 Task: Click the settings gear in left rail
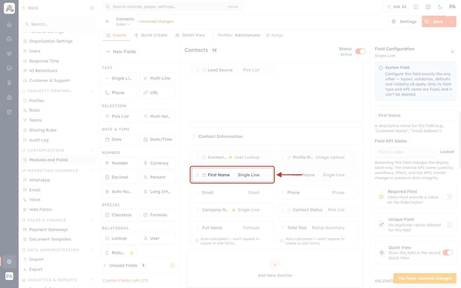coord(9,262)
